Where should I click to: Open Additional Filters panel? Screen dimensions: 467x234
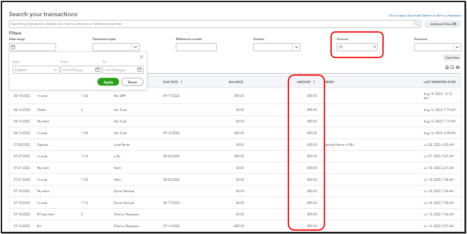pos(443,24)
